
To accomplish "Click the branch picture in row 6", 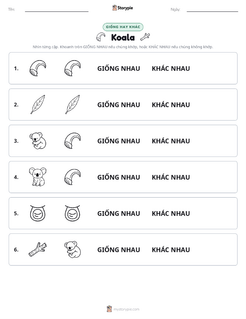I will click(38, 249).
